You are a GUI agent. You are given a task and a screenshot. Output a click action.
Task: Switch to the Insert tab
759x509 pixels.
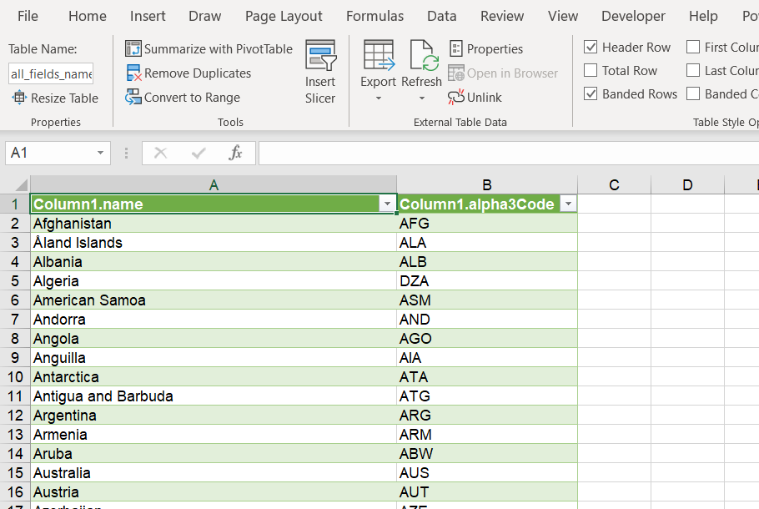148,16
